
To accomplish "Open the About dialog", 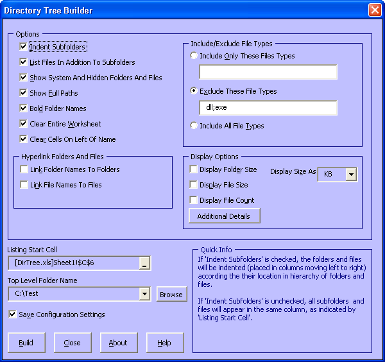I will 119,343.
